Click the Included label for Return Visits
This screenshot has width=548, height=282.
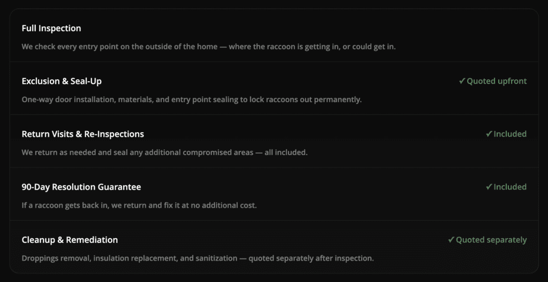(x=510, y=134)
